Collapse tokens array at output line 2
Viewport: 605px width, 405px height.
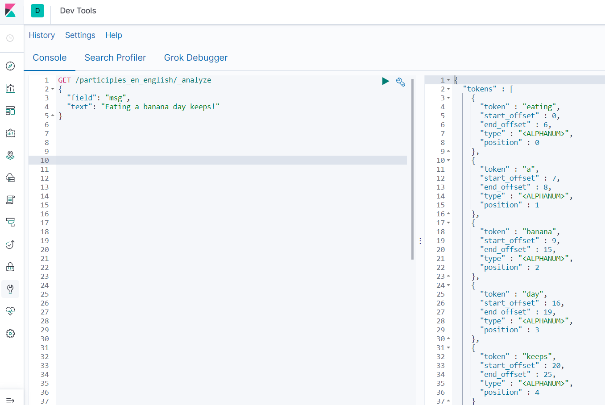pyautogui.click(x=448, y=89)
